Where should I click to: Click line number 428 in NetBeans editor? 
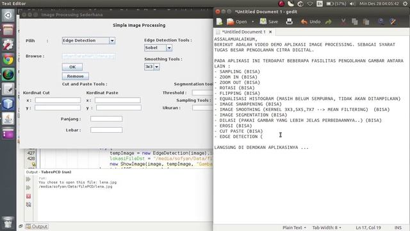pos(31,158)
